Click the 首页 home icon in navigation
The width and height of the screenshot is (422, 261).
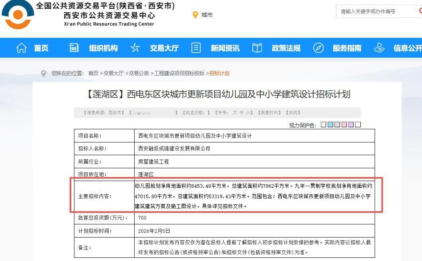(21, 48)
